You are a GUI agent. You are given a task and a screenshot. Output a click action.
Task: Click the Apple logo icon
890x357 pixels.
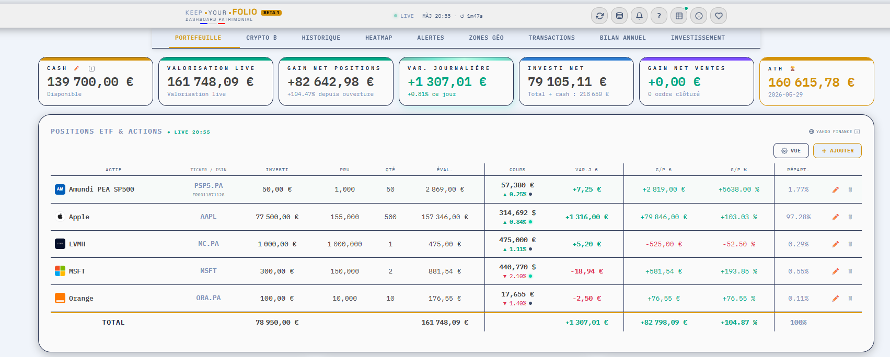[x=60, y=217]
